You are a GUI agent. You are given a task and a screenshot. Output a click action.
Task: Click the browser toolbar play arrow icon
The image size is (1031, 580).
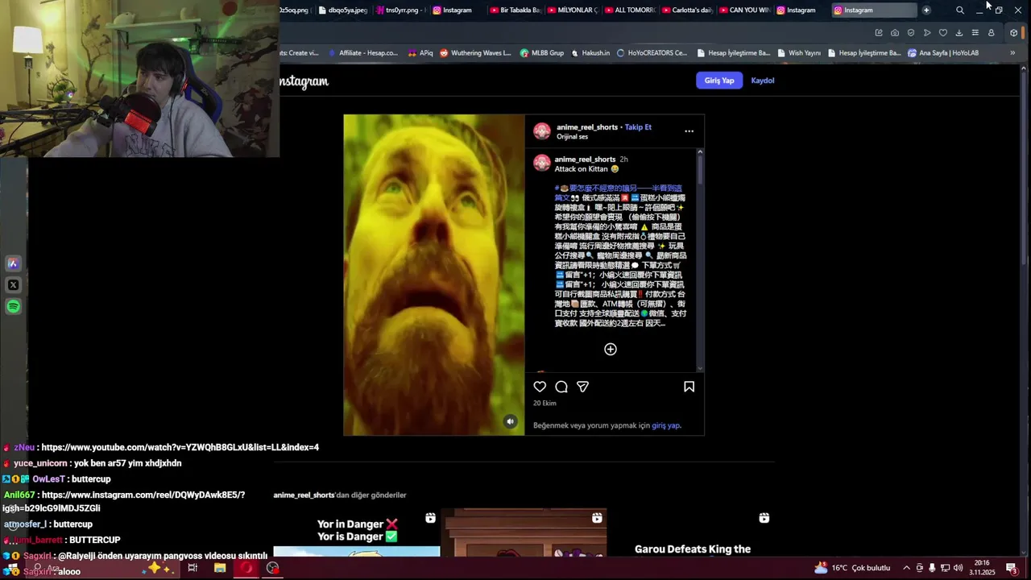[x=927, y=33]
